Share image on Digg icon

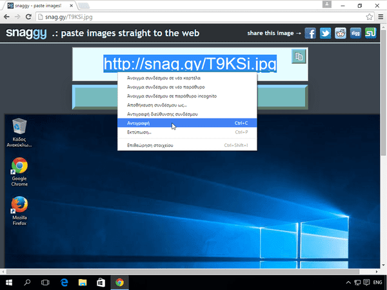355,33
